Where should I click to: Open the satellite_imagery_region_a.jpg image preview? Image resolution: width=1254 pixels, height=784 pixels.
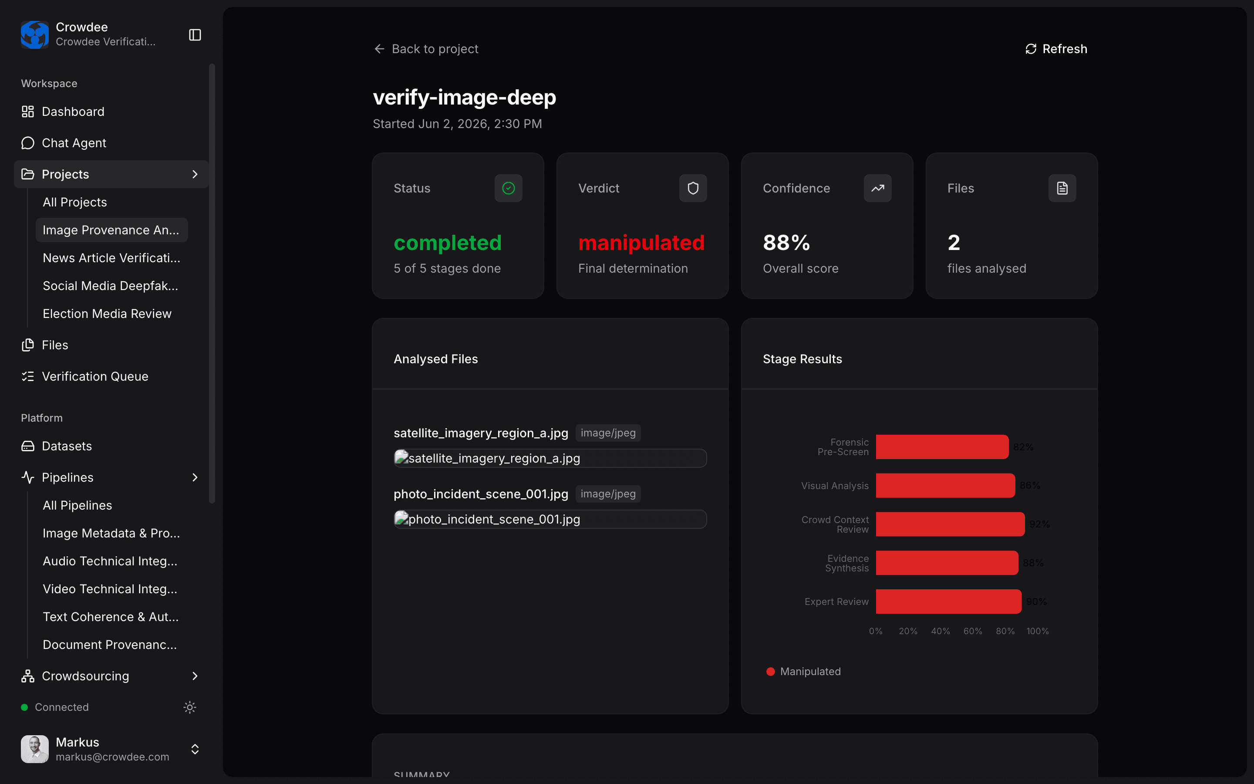click(550, 458)
